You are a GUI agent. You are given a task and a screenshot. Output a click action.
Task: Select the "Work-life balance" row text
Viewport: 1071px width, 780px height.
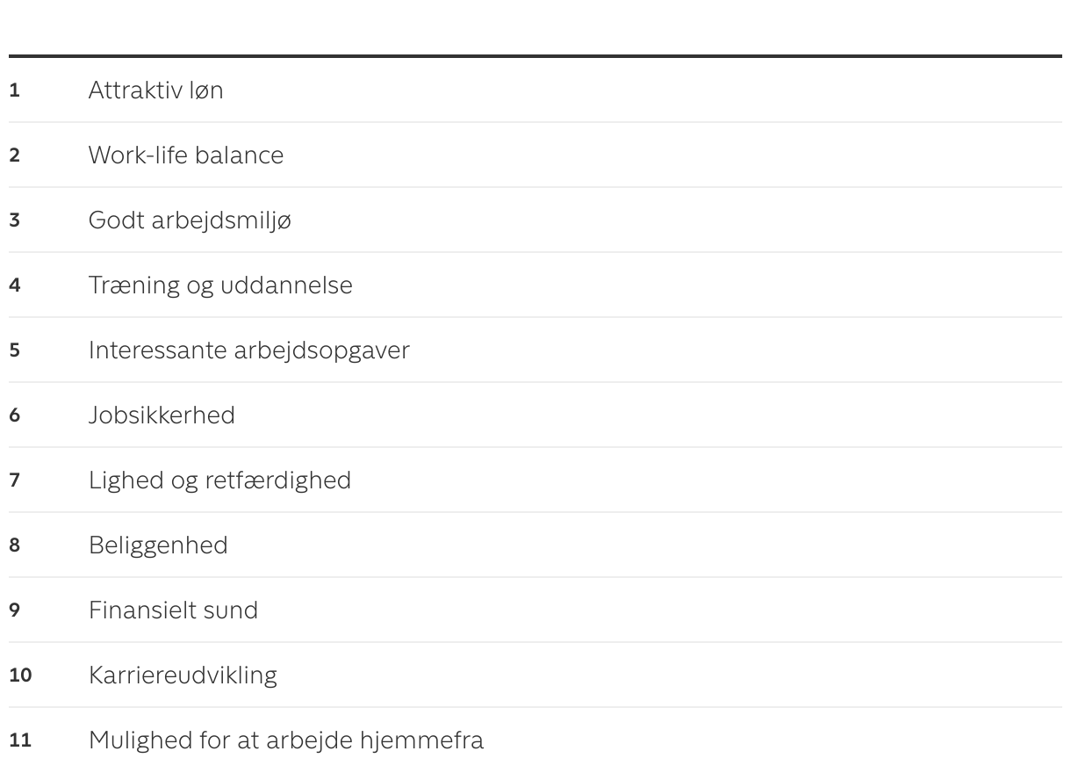(x=185, y=155)
